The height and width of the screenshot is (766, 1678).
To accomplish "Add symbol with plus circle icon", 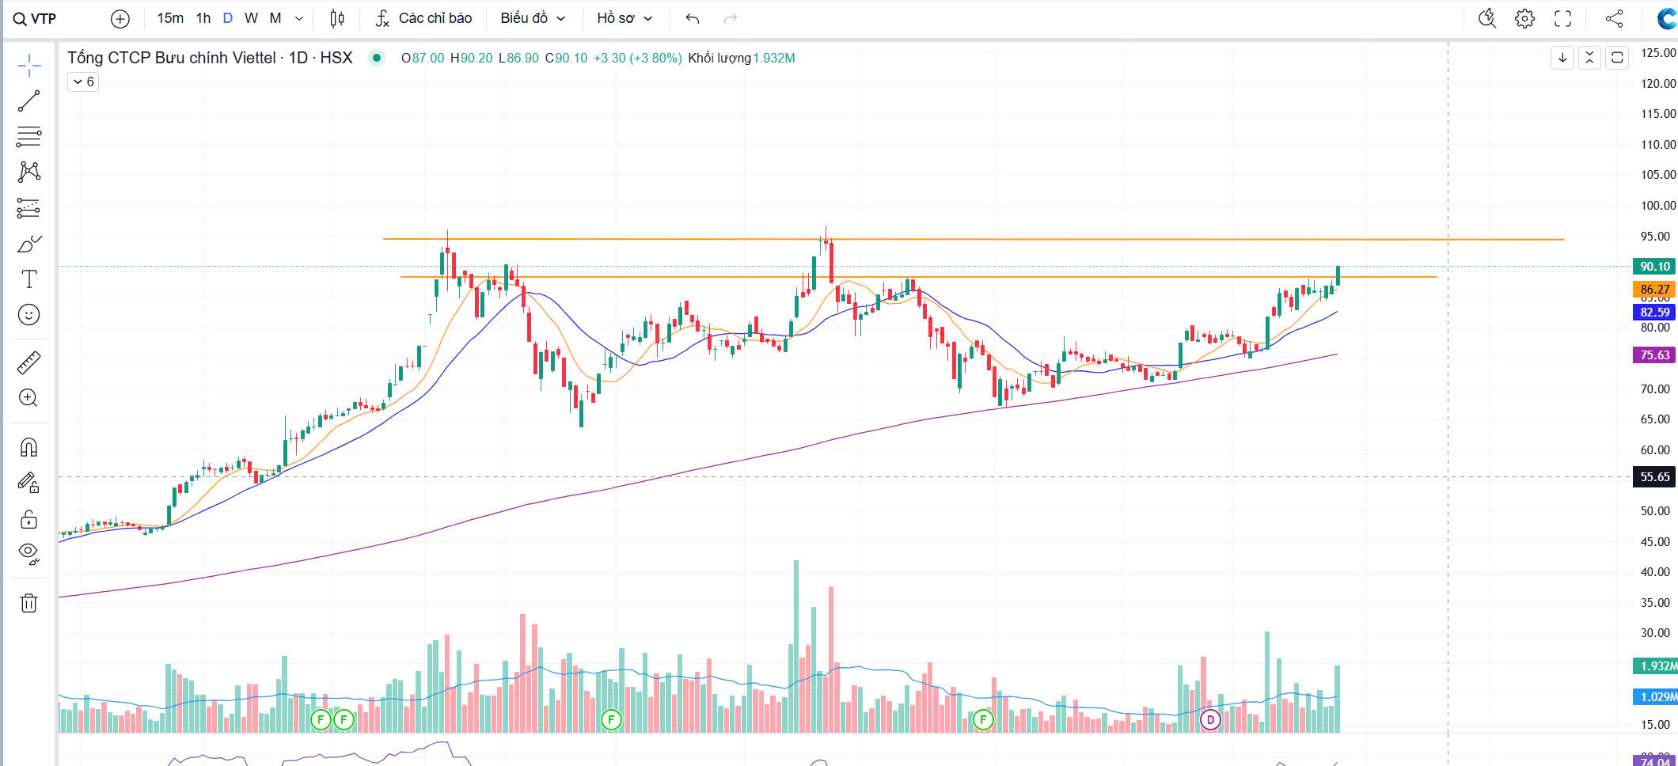I will [x=120, y=18].
